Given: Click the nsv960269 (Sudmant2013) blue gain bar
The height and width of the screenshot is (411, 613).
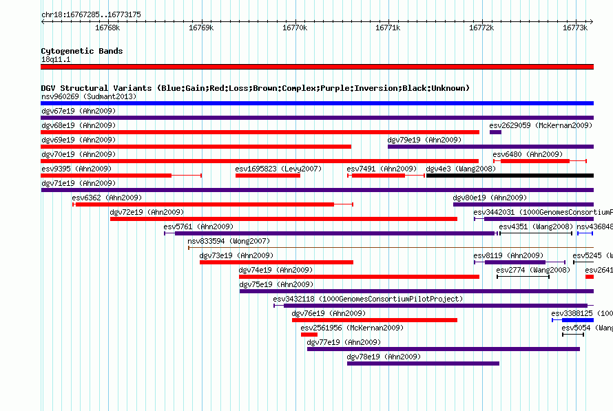Looking at the screenshot, I should (x=317, y=103).
